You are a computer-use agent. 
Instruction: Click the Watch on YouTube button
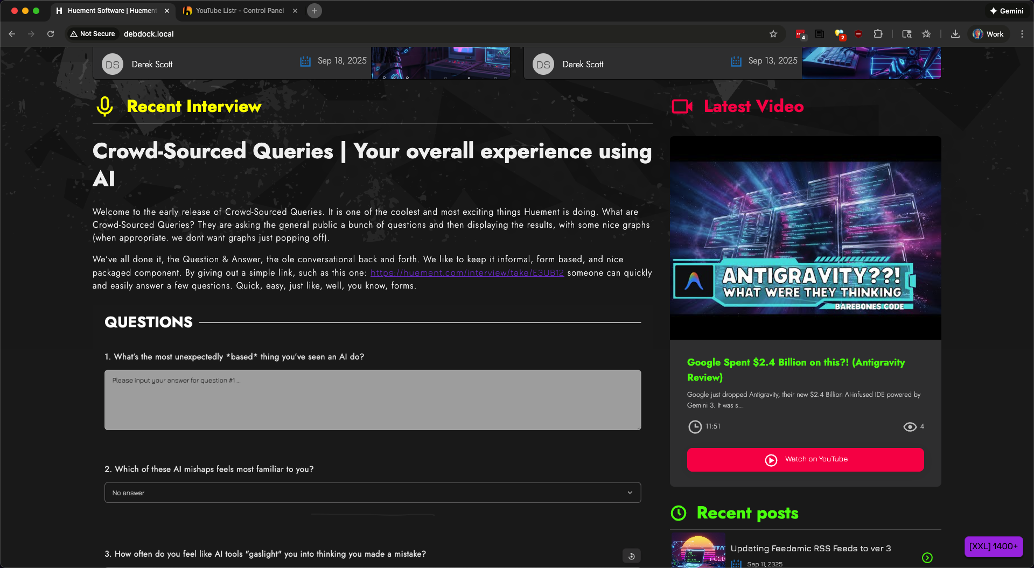click(806, 460)
